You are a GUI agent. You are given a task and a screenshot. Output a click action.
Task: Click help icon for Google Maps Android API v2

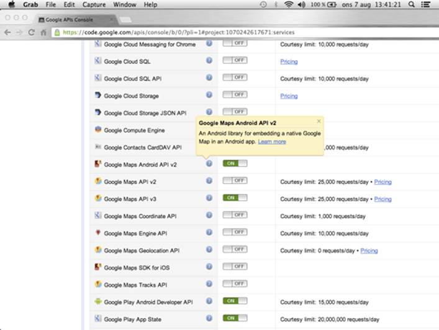tap(209, 163)
